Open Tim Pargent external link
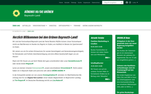 click(20, 80)
